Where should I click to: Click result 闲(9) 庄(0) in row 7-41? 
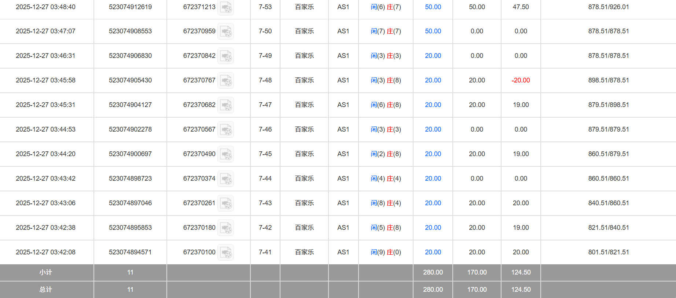click(386, 252)
